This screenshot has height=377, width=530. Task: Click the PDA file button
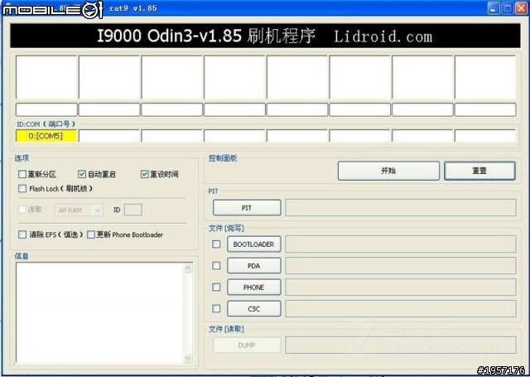[254, 266]
